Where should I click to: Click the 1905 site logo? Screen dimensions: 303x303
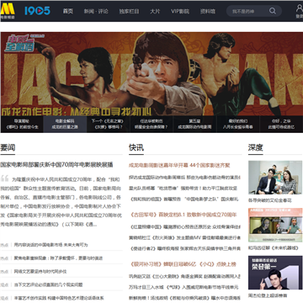tap(37, 11)
